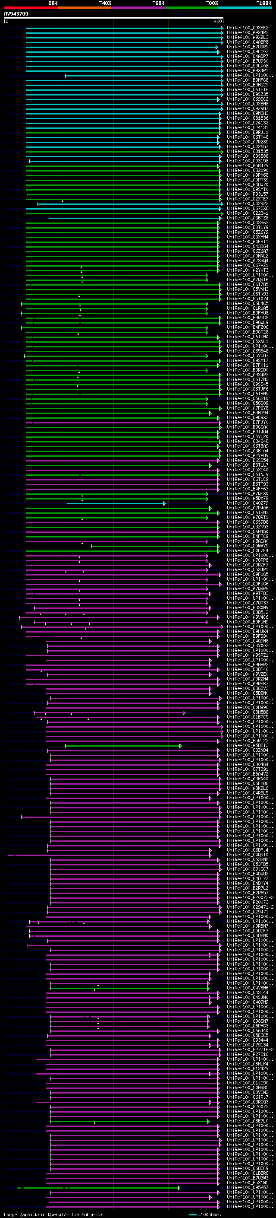Click the cyan ~100% identity legend bar
Image resolution: width=276 pixels, height=1218 pixels.
[x=245, y=8]
